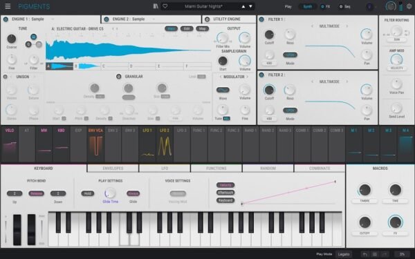The width and height of the screenshot is (415, 259).
Task: Select Aftertouch curve button
Action: click(225, 193)
